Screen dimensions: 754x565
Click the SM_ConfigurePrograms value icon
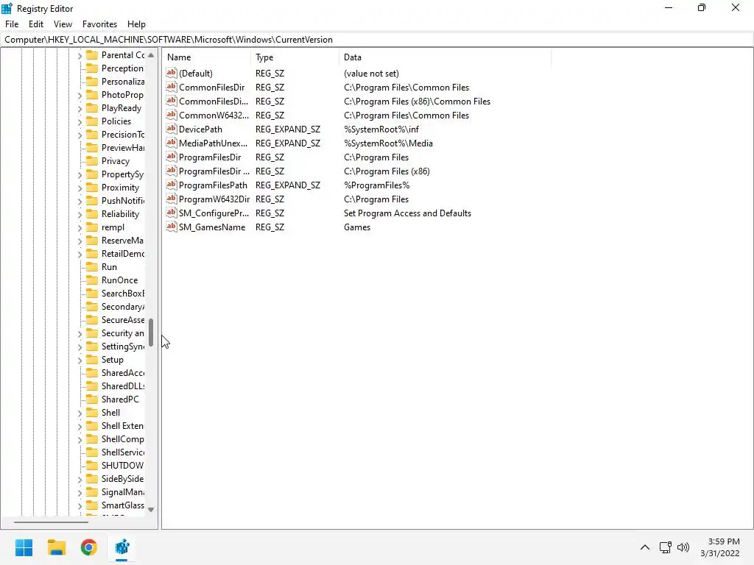coord(171,213)
